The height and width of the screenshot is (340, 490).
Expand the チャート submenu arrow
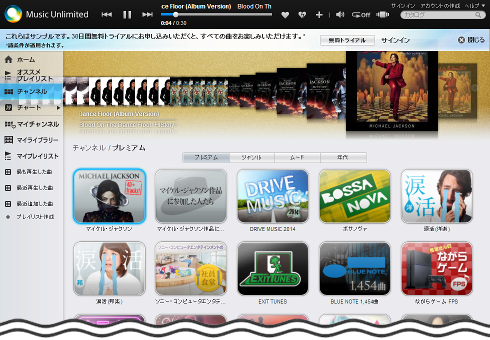[x=58, y=108]
